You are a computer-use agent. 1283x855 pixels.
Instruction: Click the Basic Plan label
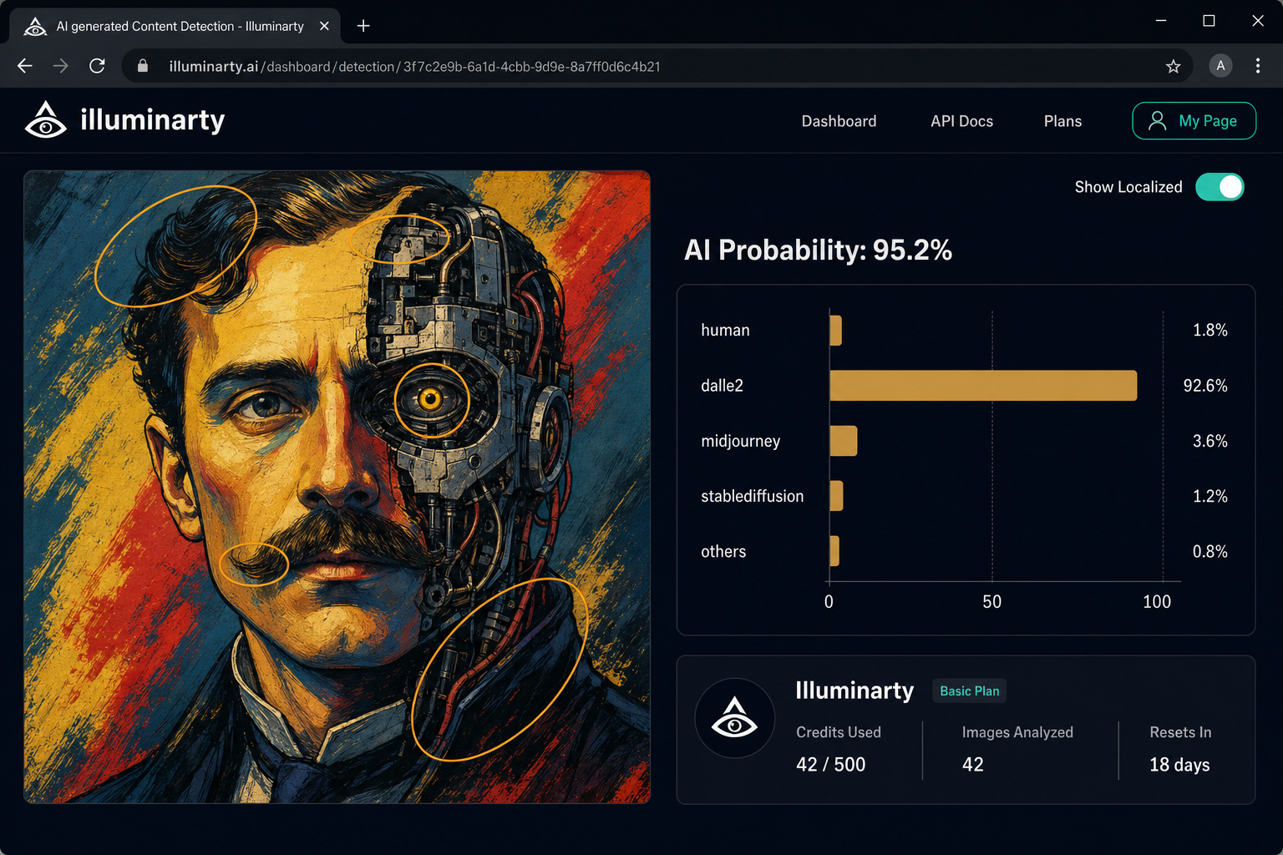(969, 691)
